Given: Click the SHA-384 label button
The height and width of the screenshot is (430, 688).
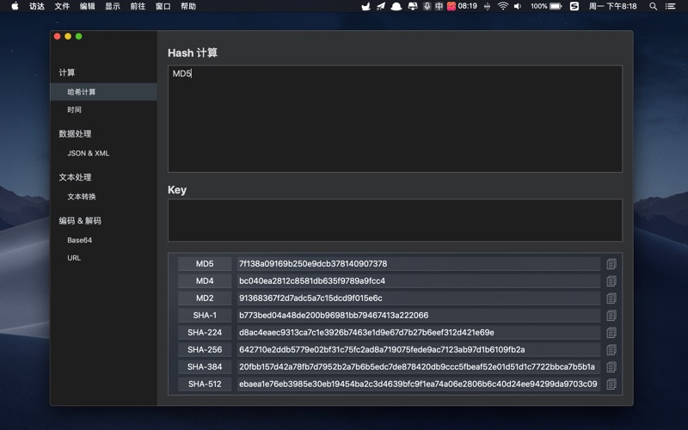Looking at the screenshot, I should 205,367.
